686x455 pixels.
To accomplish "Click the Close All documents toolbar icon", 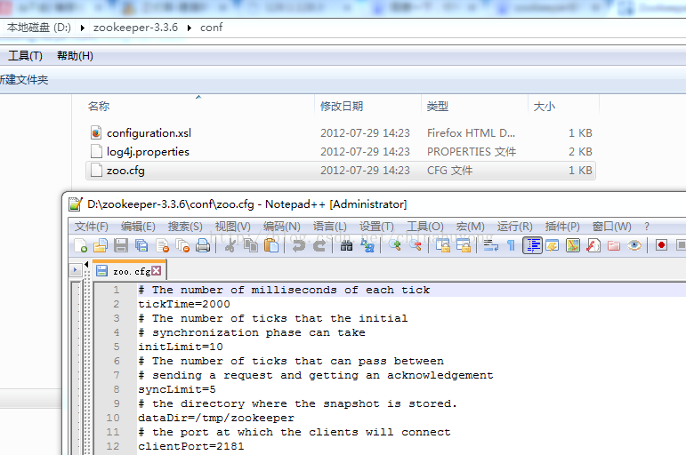I will tap(182, 245).
